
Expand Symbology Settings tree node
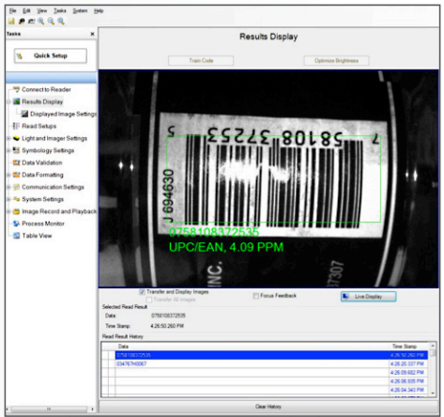(8, 150)
